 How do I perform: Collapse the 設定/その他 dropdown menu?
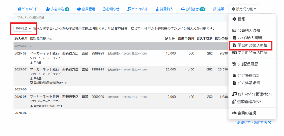coord(244,9)
